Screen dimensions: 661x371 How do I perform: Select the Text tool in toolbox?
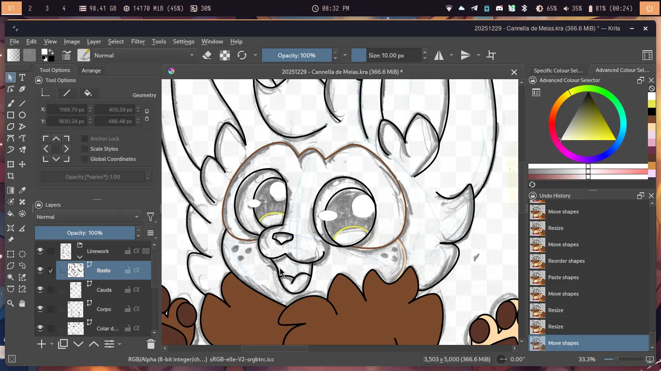click(x=22, y=77)
